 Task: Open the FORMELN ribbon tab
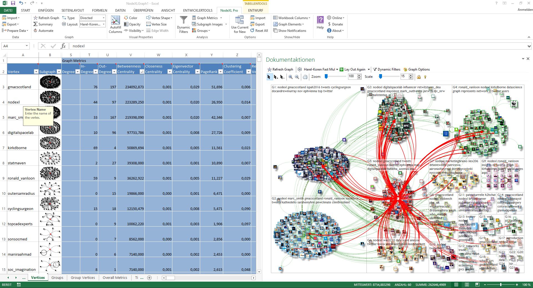click(99, 10)
